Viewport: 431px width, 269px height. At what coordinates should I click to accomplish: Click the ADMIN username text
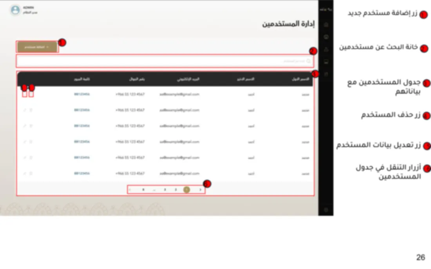click(28, 8)
